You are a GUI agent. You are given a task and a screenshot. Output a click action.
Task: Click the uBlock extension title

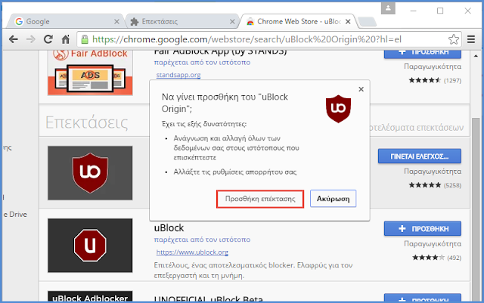point(169,228)
